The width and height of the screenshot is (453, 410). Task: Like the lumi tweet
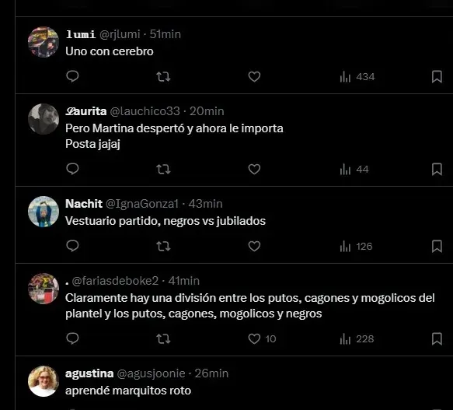(x=254, y=77)
